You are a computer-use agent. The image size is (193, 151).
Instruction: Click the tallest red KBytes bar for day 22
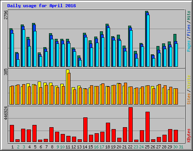[130, 125]
